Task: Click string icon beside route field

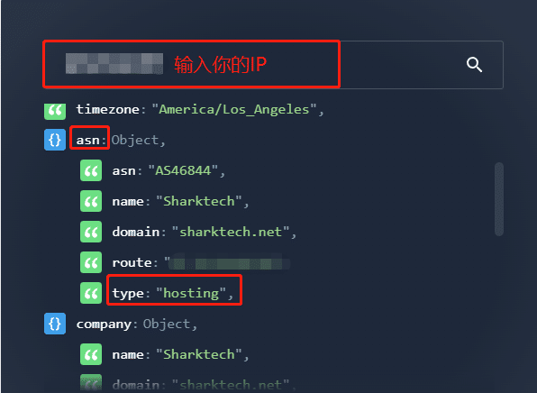Action: point(91,262)
